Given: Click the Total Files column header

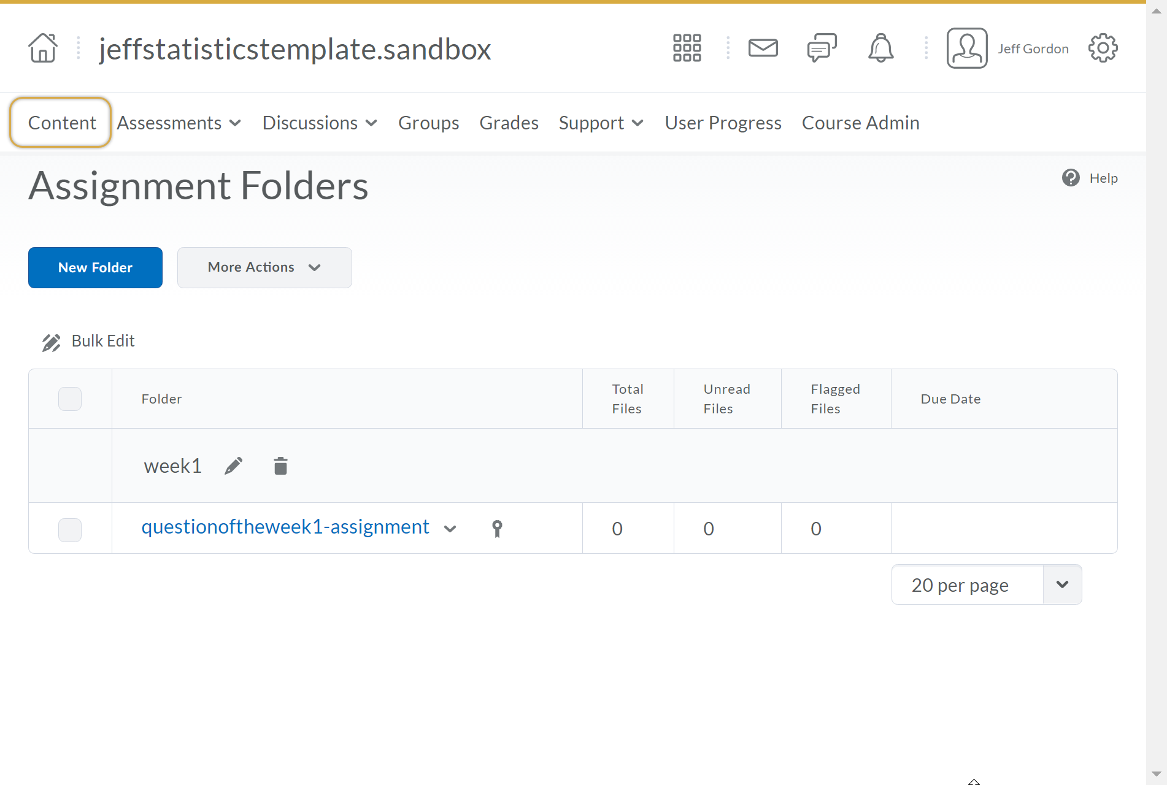Looking at the screenshot, I should (628, 399).
